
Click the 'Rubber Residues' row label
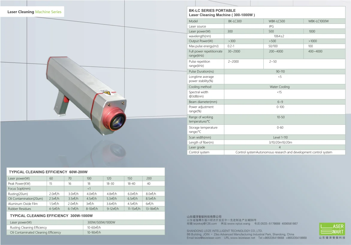[x=19, y=209]
